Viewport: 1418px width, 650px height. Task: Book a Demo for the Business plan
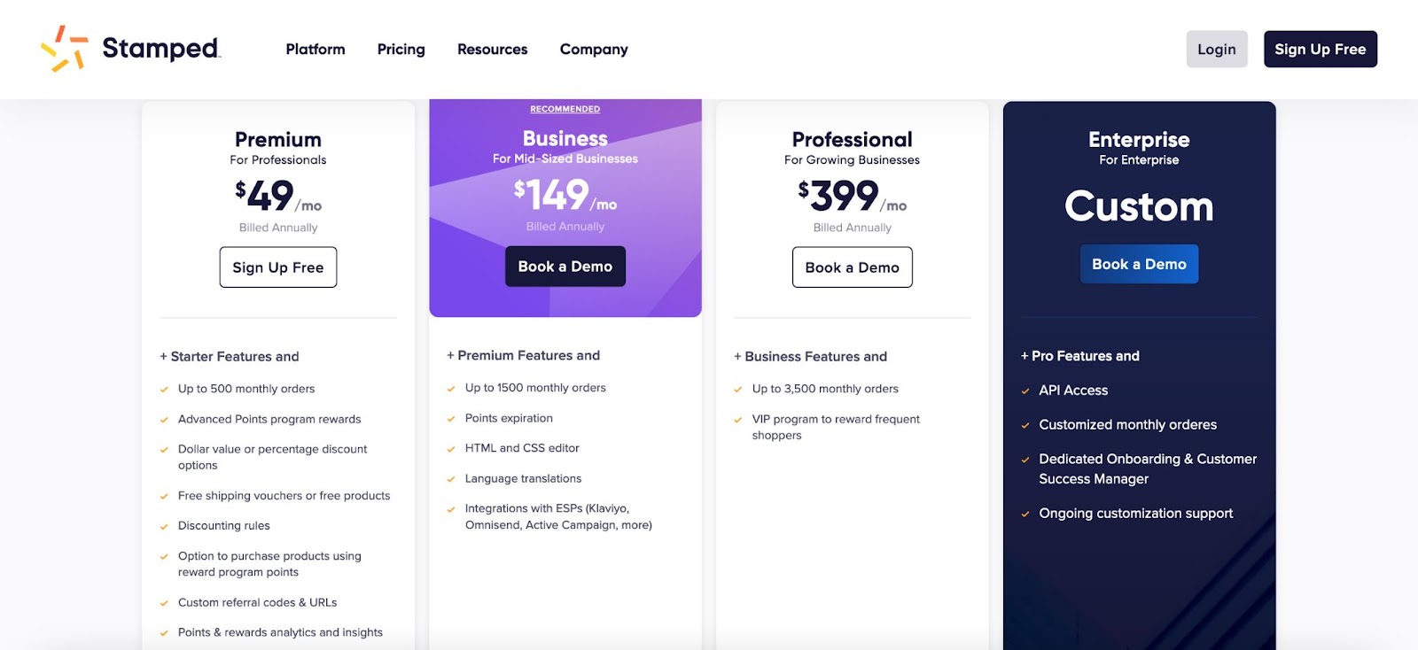tap(565, 266)
